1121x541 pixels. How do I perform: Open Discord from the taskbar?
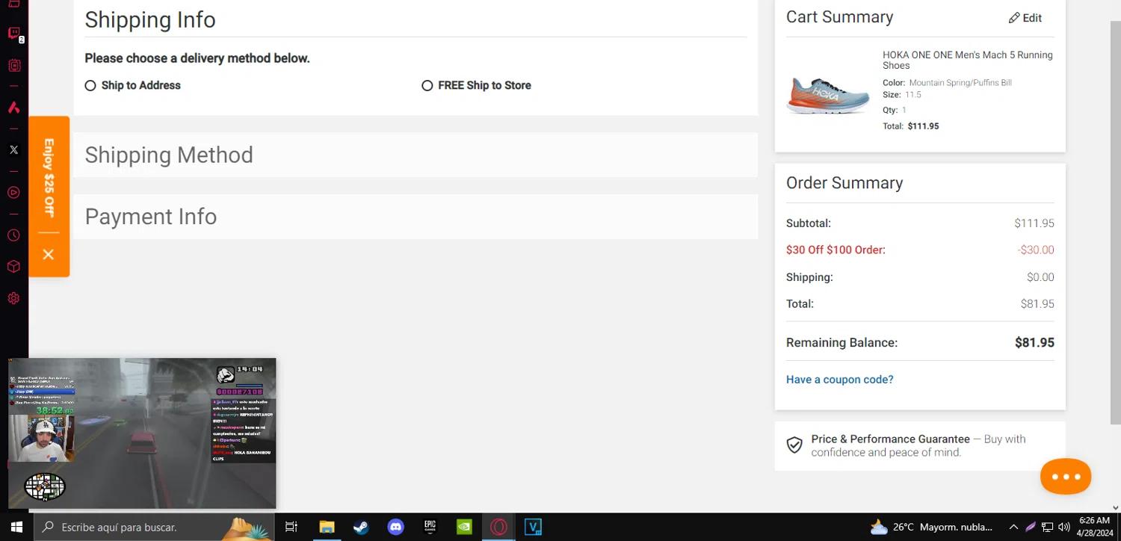point(395,527)
